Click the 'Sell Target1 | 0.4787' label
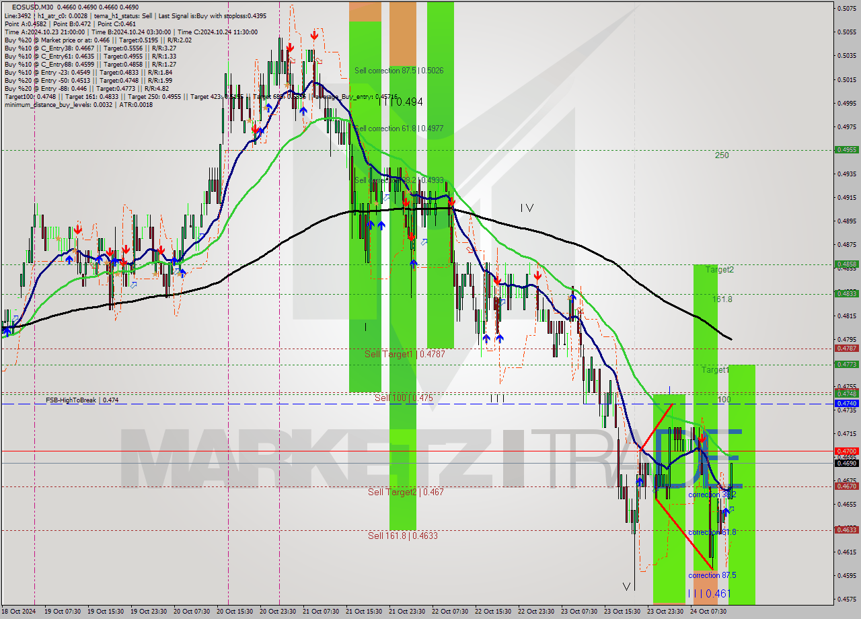The image size is (861, 619). [x=405, y=353]
